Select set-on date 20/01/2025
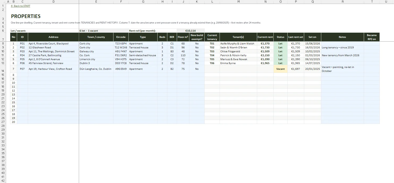This screenshot has width=394, height=183. point(313,69)
